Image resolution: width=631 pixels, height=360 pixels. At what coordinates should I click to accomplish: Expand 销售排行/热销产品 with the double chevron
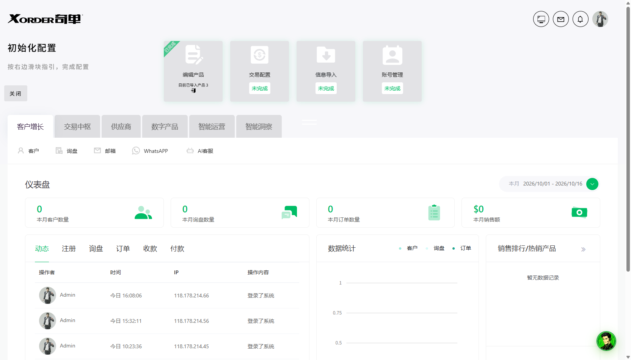tap(583, 249)
